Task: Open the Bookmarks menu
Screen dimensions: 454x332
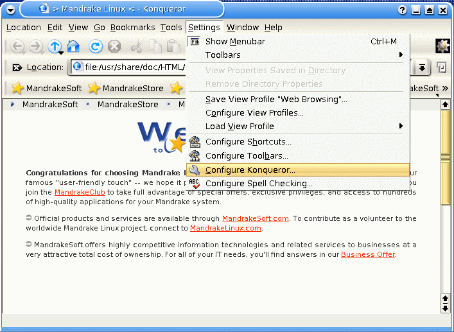Action: tap(132, 28)
